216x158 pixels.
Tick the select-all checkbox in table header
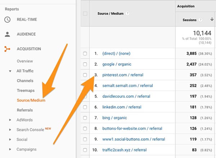click(x=85, y=14)
